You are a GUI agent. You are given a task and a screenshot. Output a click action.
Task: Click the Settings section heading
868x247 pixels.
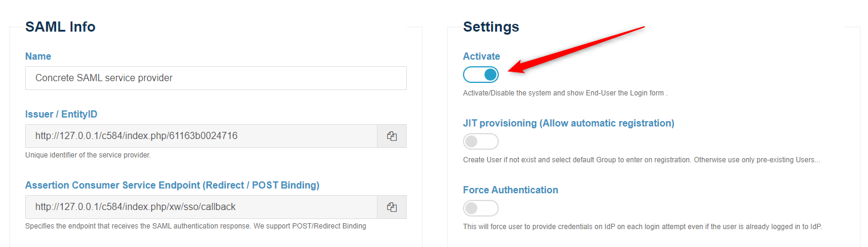(x=491, y=27)
